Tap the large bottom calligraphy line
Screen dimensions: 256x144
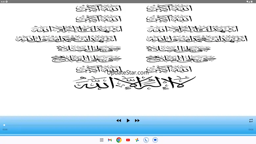tap(135, 83)
